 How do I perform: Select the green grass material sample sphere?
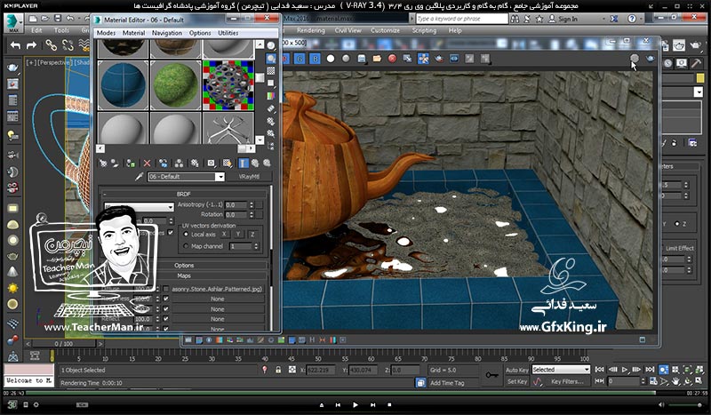pyautogui.click(x=175, y=84)
